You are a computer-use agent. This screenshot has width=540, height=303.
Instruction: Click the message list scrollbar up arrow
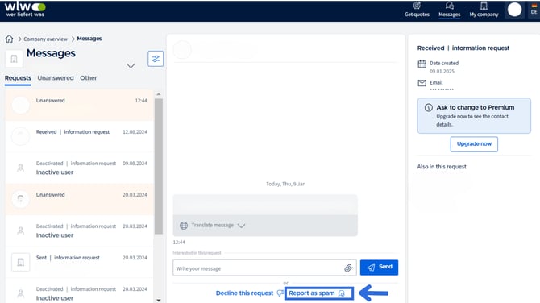(159, 94)
